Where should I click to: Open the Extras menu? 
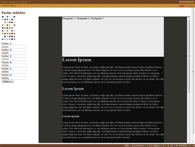pyautogui.click(x=23, y=2)
